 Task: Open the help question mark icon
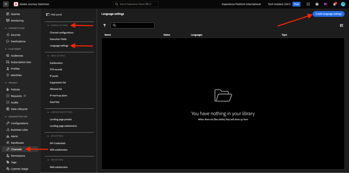(x=317, y=4)
